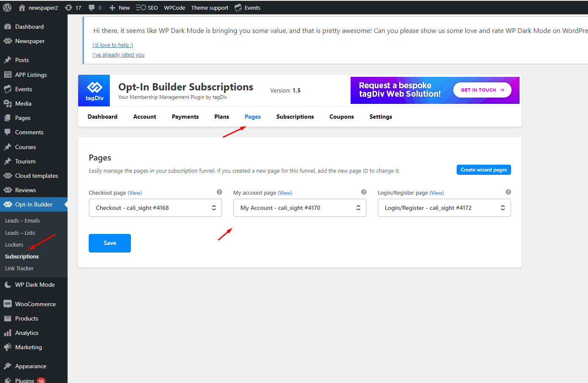Click the Products icon in sidebar
Viewport: 588px width, 383px height.
pyautogui.click(x=8, y=318)
